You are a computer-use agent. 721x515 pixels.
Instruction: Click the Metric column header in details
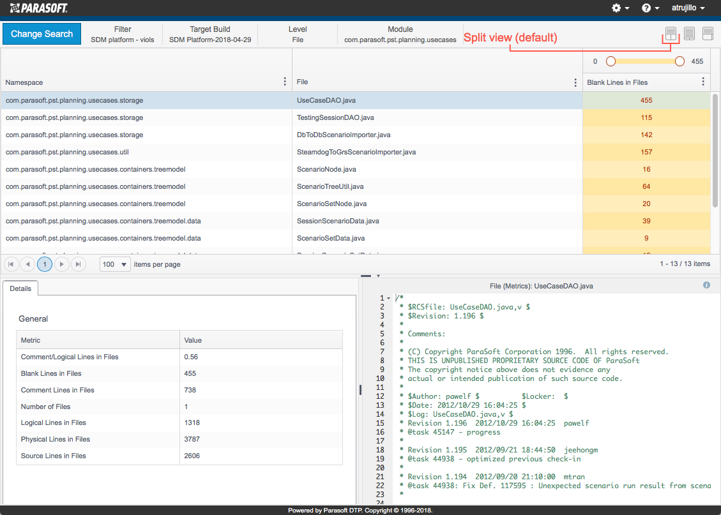tap(98, 340)
